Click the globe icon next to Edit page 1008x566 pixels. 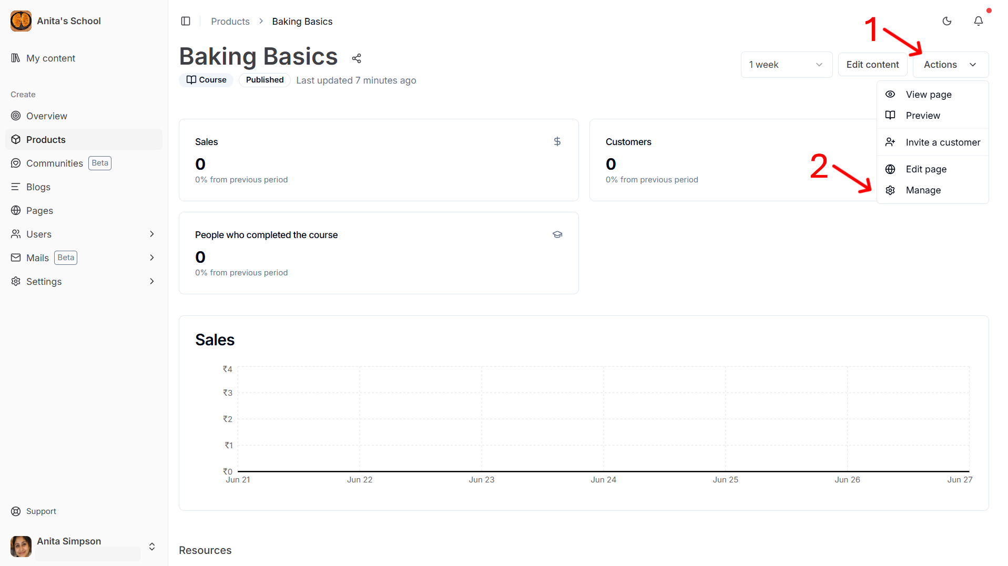(x=890, y=169)
